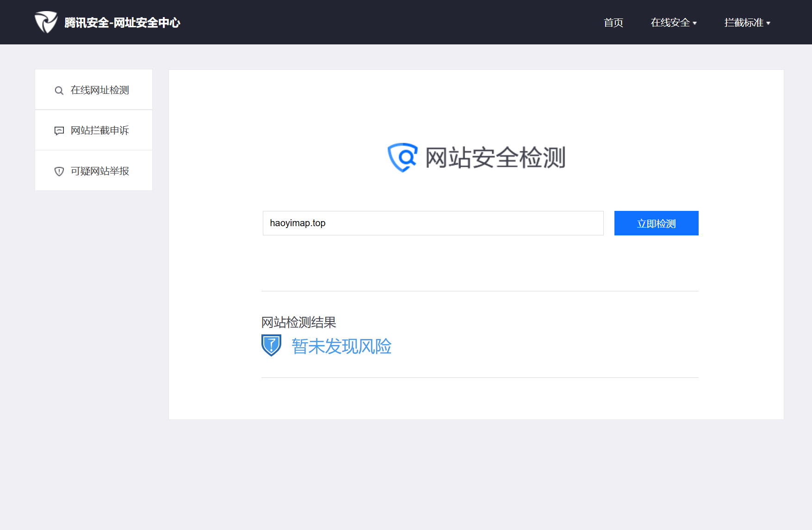Go to 首页 in the top navigation
This screenshot has height=530, width=812.
[614, 23]
